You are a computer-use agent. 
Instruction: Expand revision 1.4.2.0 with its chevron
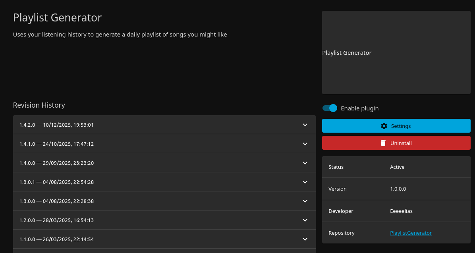(305, 125)
